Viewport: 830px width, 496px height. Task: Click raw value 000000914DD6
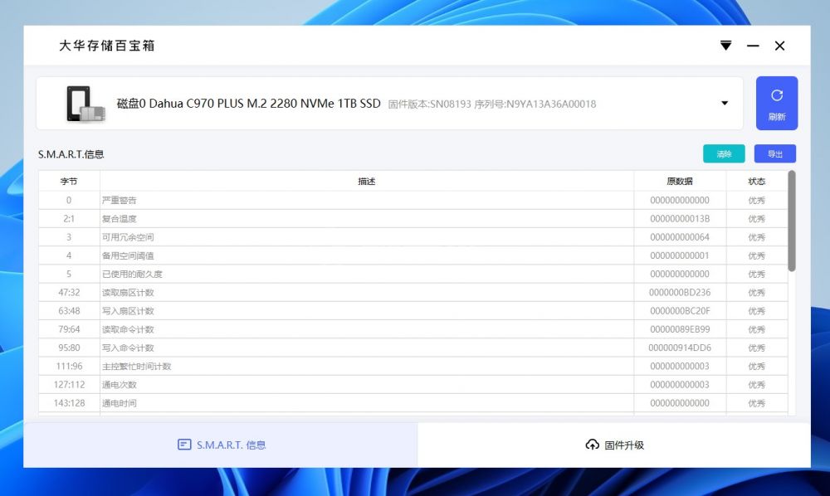coord(680,348)
